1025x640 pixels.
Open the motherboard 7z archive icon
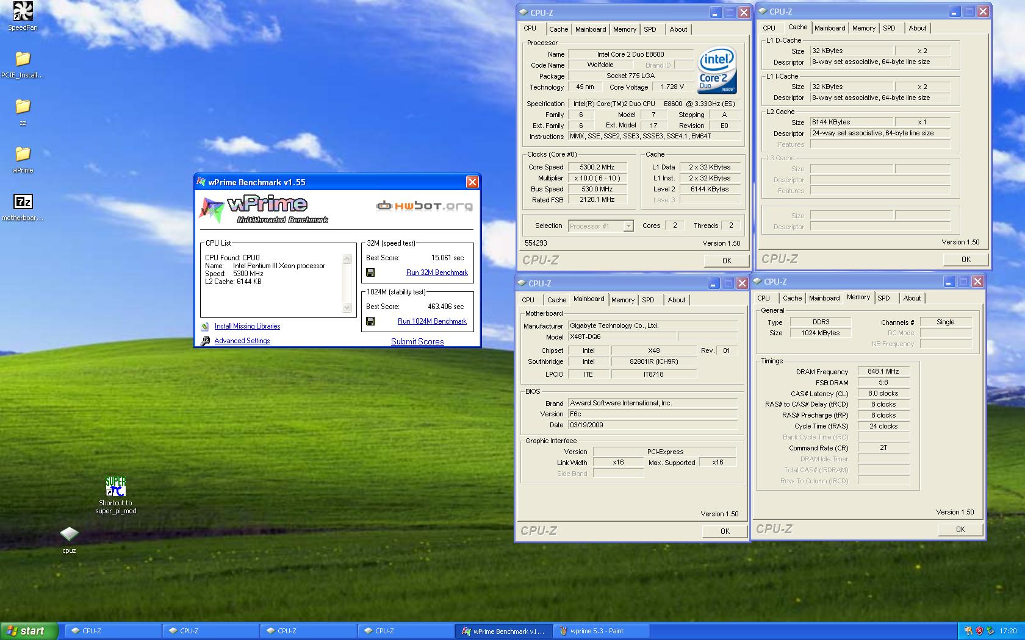(x=23, y=201)
